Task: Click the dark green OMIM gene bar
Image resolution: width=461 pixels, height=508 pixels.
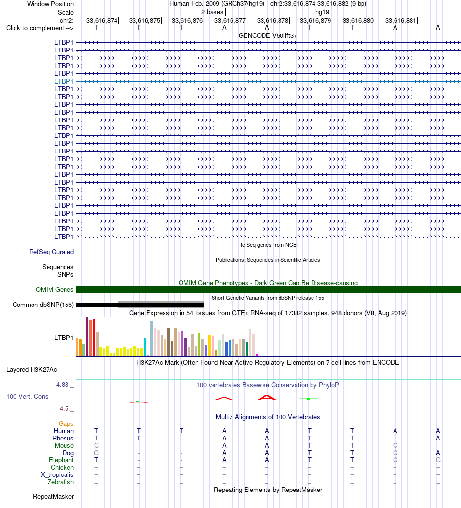Action: coord(268,289)
